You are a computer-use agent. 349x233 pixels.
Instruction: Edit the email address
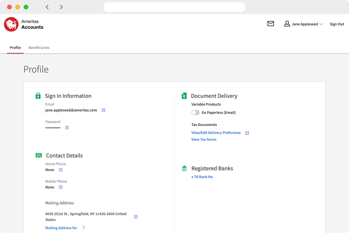(x=103, y=110)
